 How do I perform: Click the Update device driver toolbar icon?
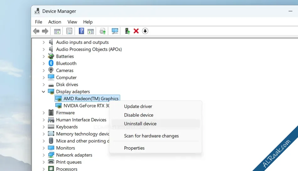coord(103,31)
